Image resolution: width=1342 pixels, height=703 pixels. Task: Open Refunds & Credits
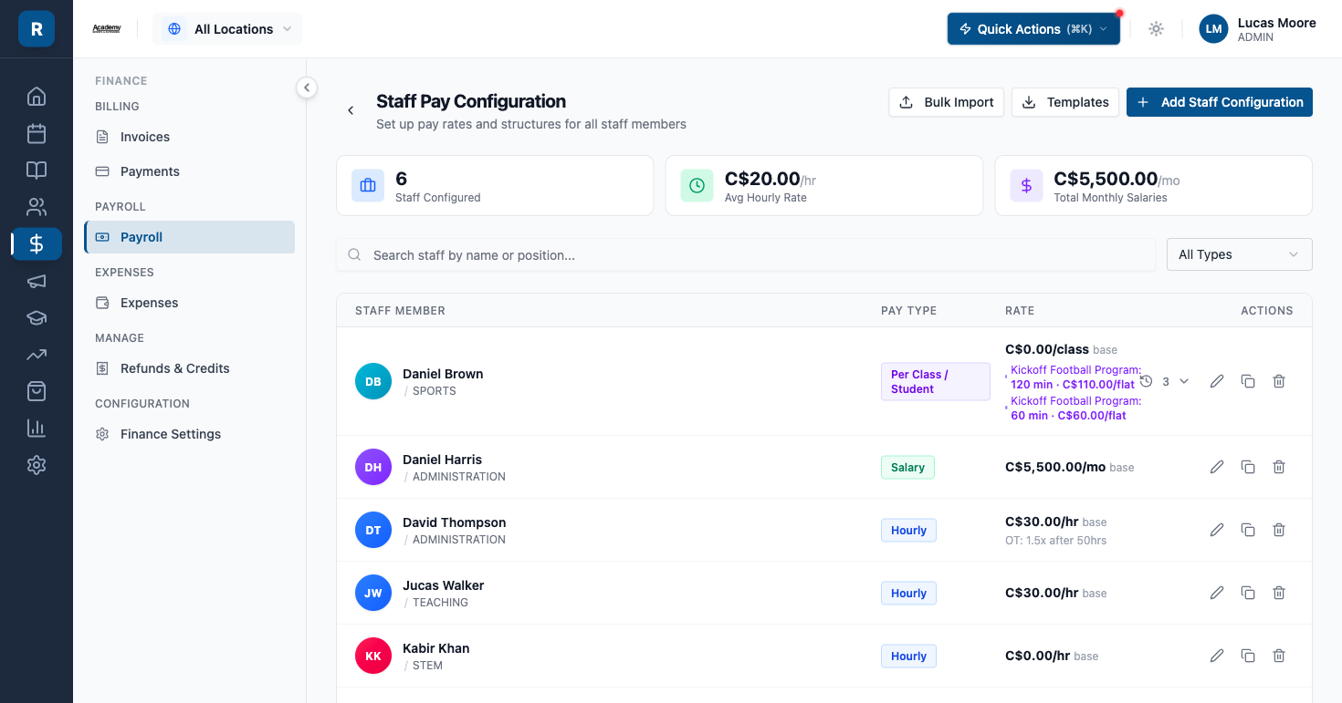click(190, 368)
